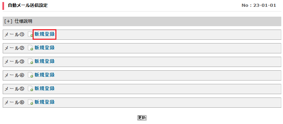Open the 新規登録 link for メール④
The height and width of the screenshot is (124, 283).
click(45, 75)
